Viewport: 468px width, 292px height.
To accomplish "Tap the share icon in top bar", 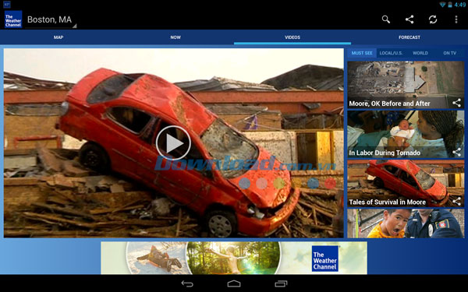I will (x=409, y=19).
